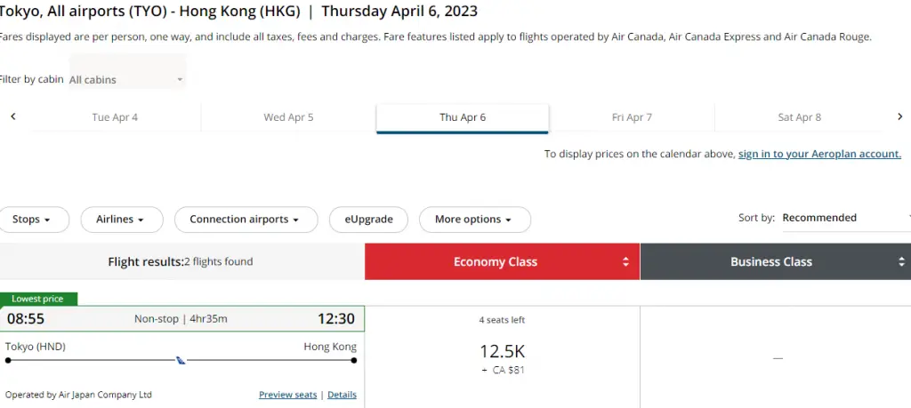The width and height of the screenshot is (911, 408).
Task: Select the Fri Apr 7 date tab
Action: [x=632, y=117]
